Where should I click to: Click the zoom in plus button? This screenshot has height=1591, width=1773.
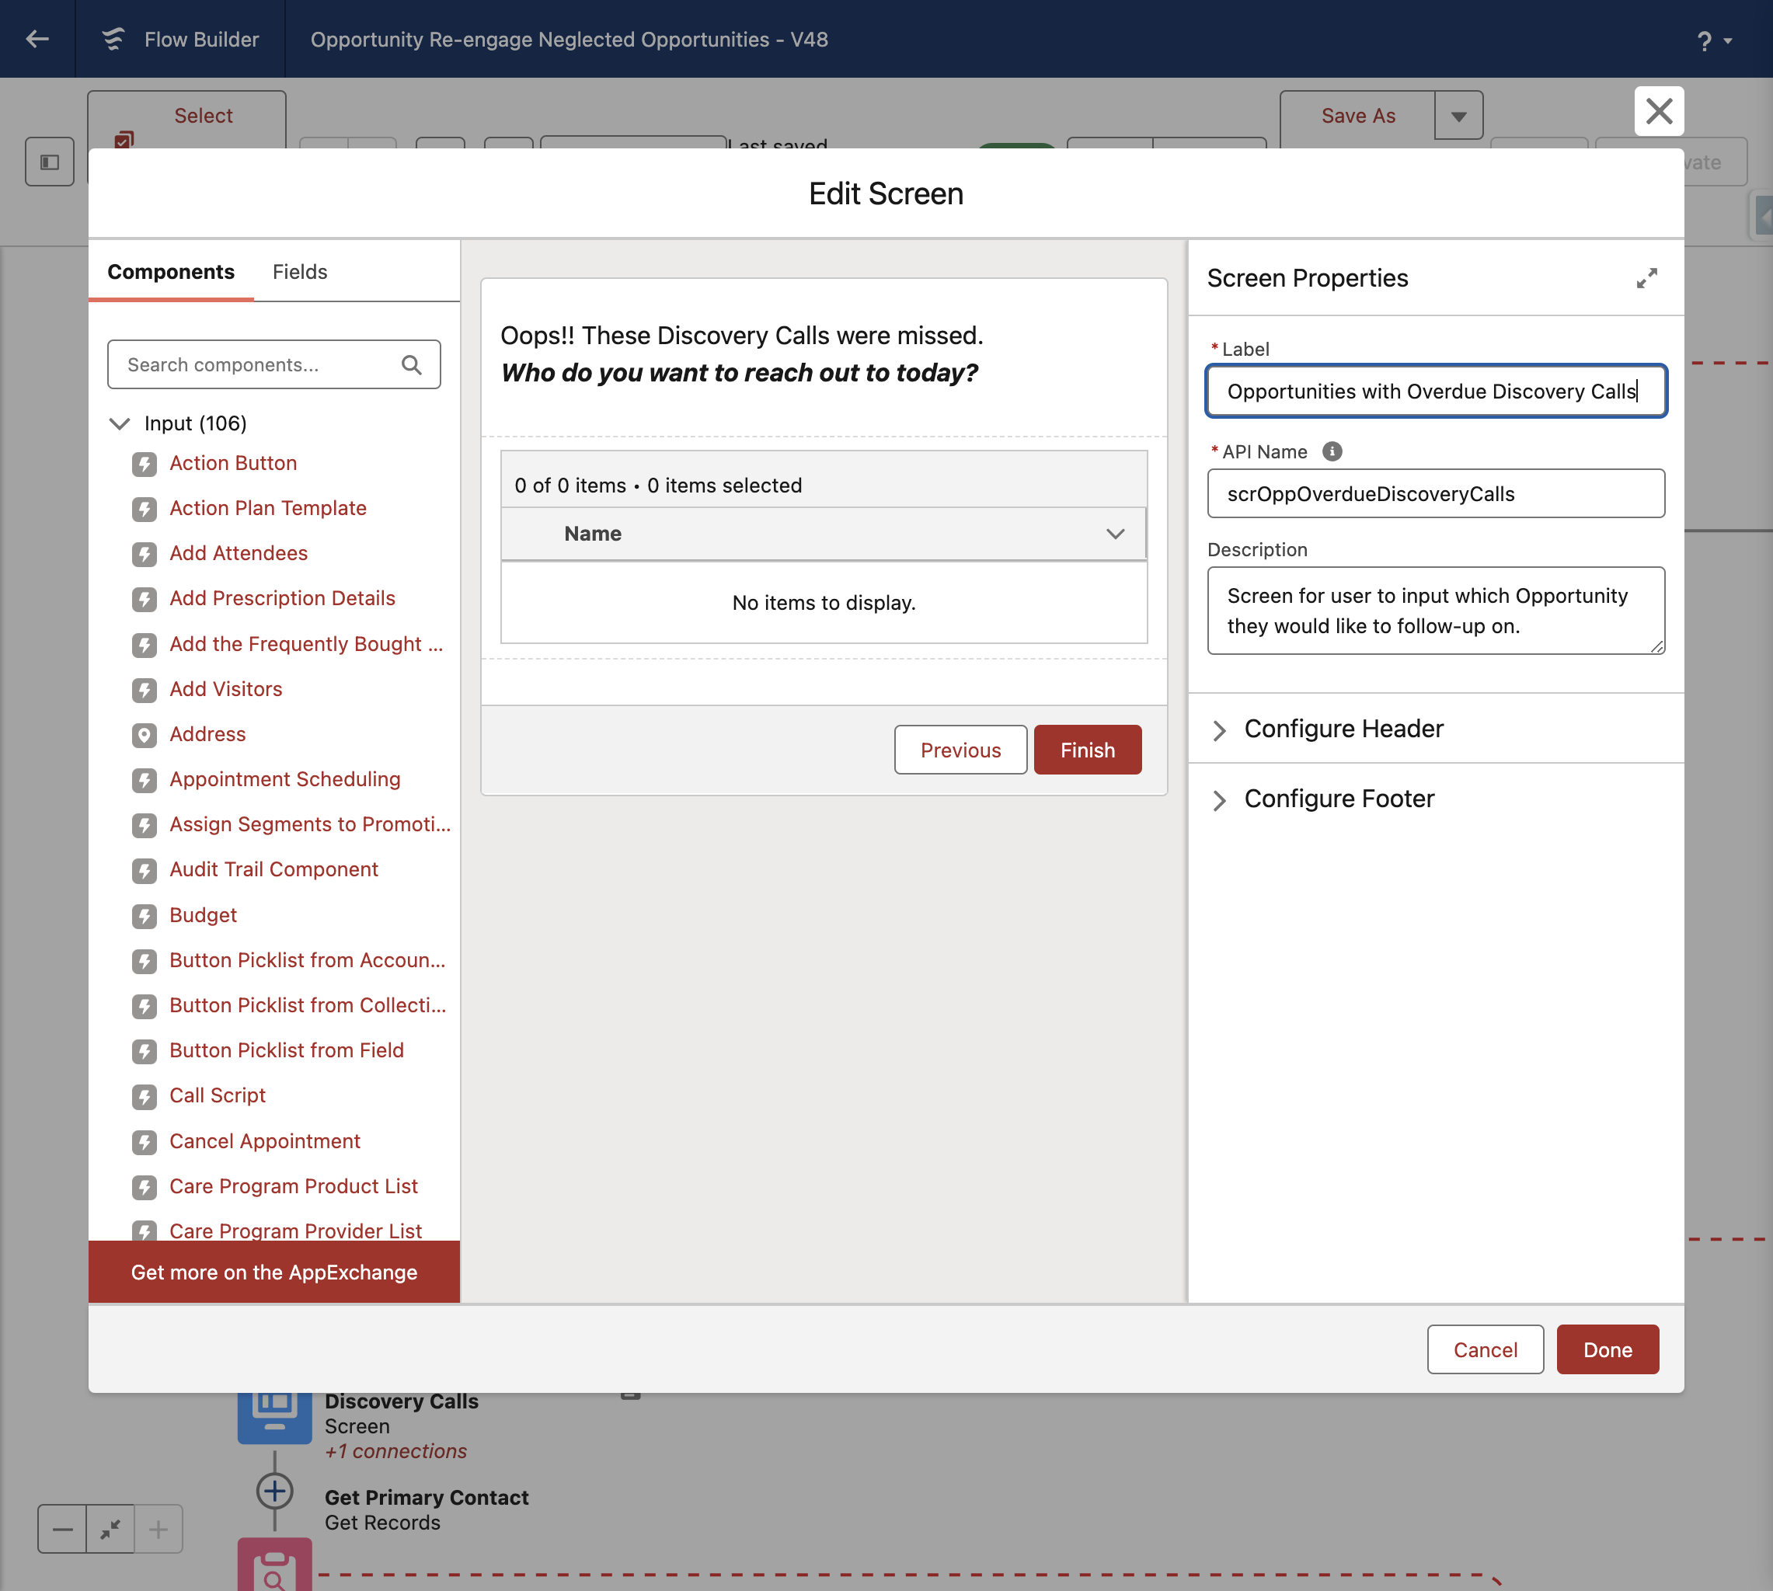coord(158,1528)
